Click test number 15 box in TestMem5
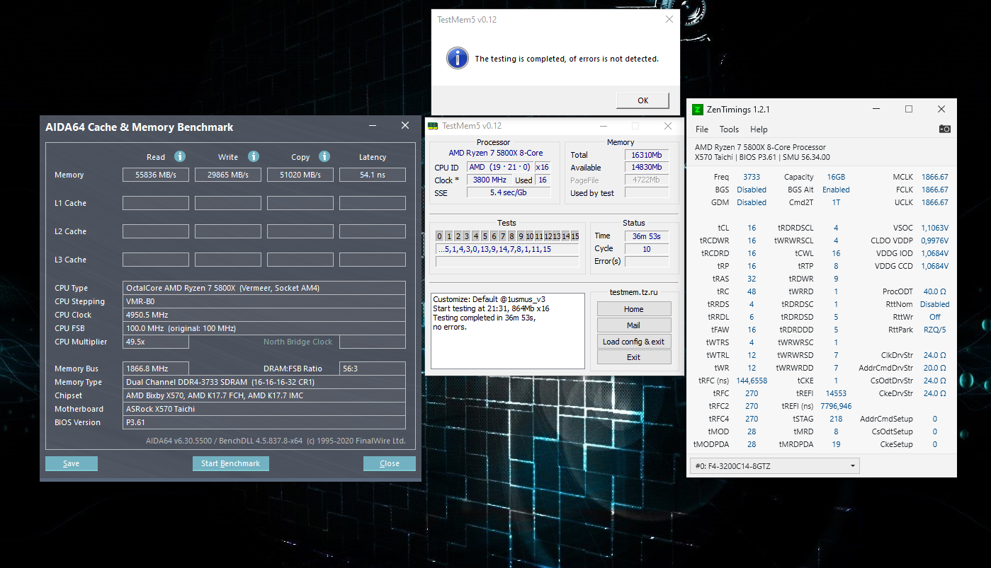 [575, 236]
